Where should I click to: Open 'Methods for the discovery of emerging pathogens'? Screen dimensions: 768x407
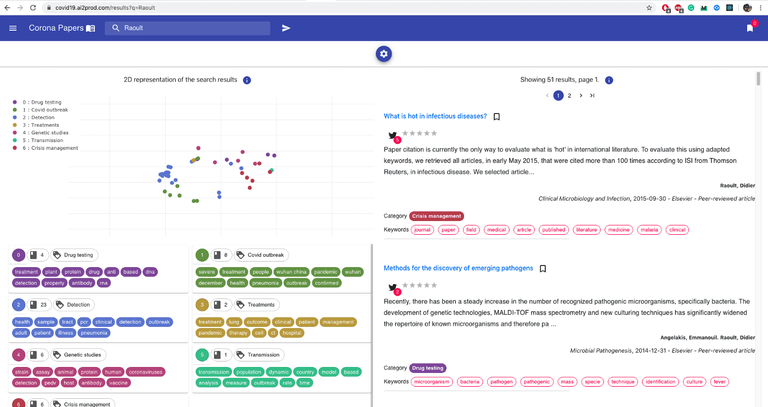pyautogui.click(x=458, y=268)
